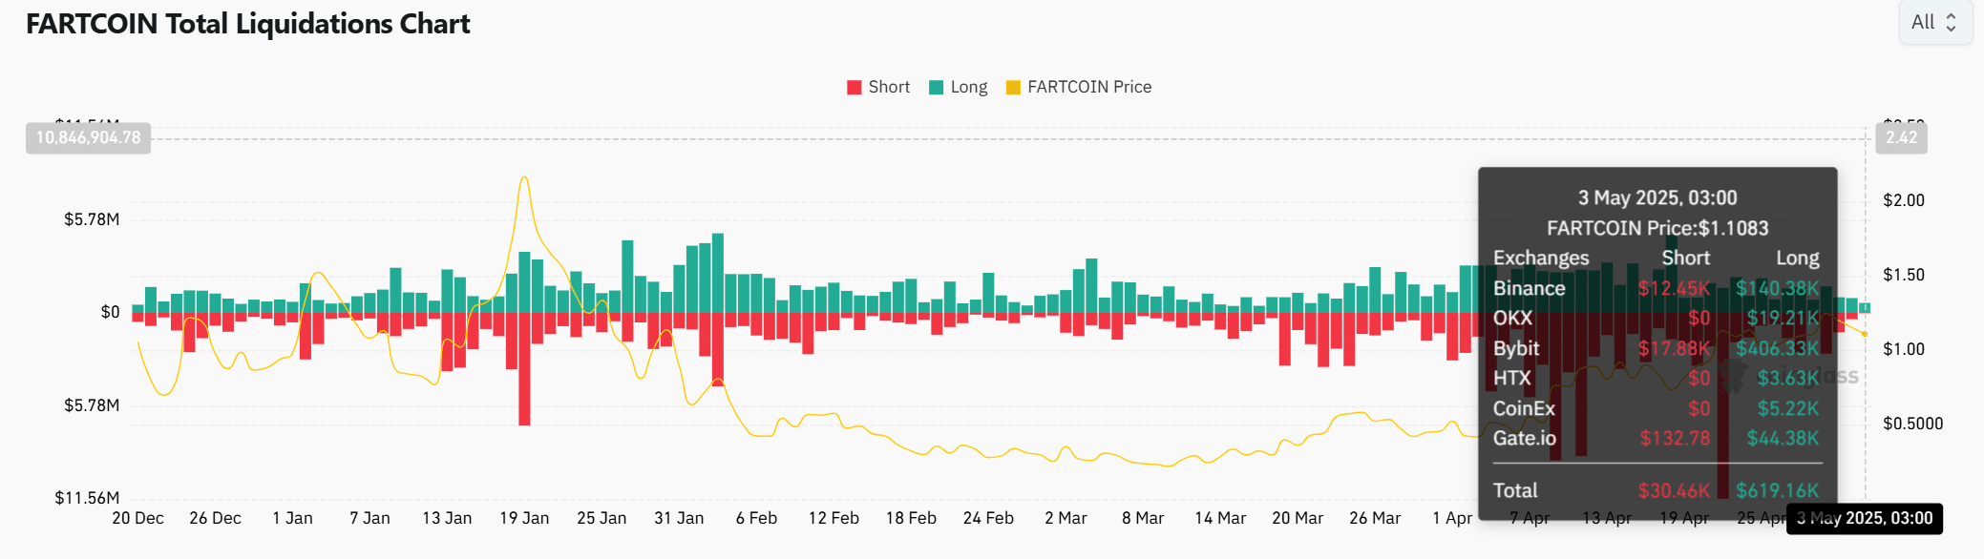Click the $11.56M bottom left axis label
The height and width of the screenshot is (559, 1984).
[87, 498]
